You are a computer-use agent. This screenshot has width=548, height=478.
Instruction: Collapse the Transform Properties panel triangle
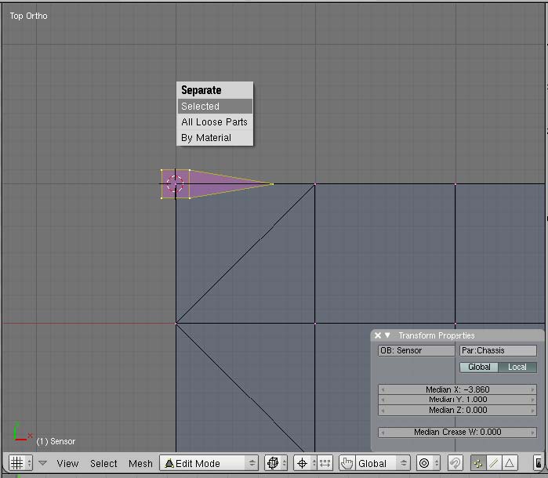387,335
